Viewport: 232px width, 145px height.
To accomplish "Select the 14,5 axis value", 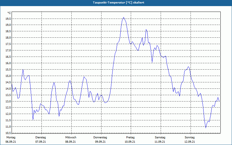I will (x=8, y=82).
